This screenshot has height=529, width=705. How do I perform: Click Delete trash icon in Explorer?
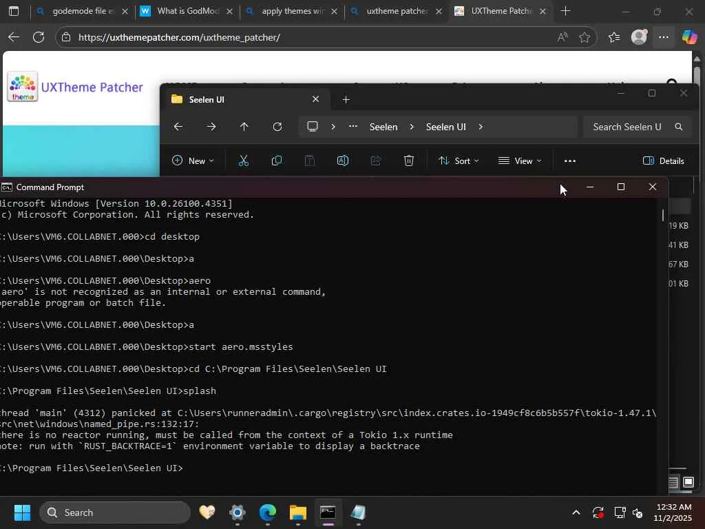tap(409, 160)
